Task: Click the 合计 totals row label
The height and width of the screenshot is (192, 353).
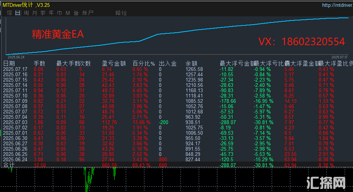Action: [9, 165]
